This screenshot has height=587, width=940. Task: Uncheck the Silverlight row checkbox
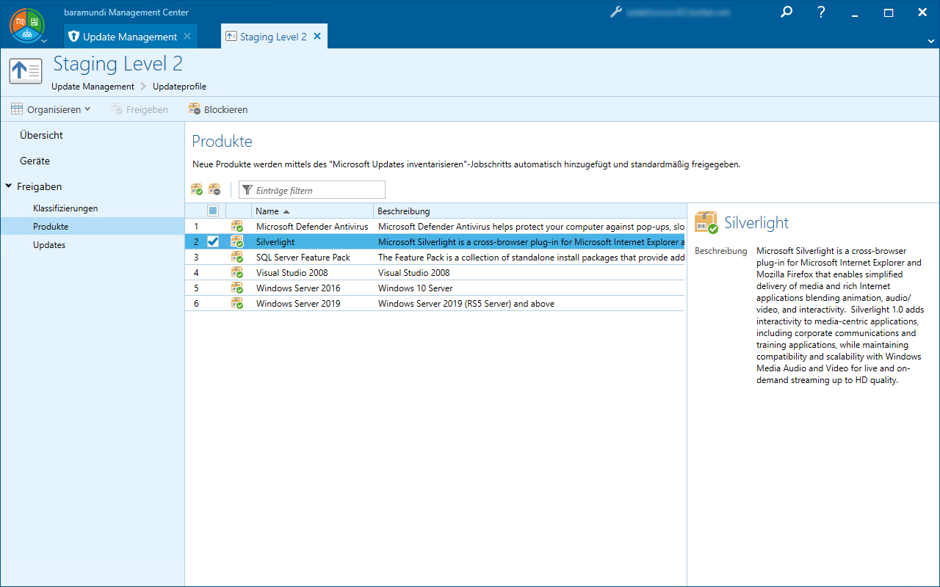[x=213, y=241]
